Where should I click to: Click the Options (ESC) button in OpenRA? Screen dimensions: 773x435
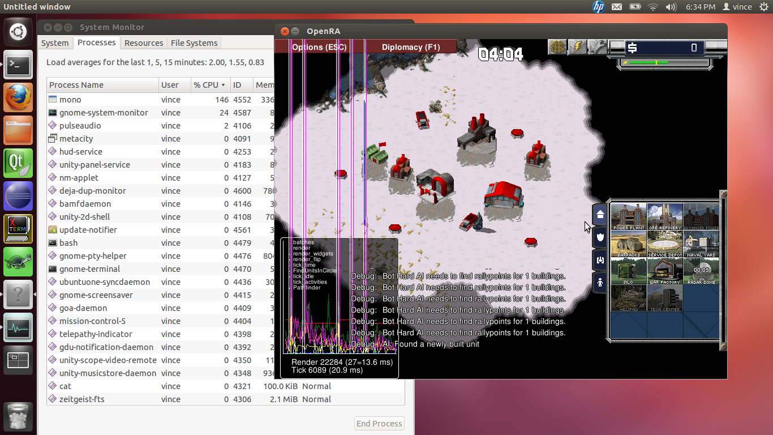tap(319, 47)
